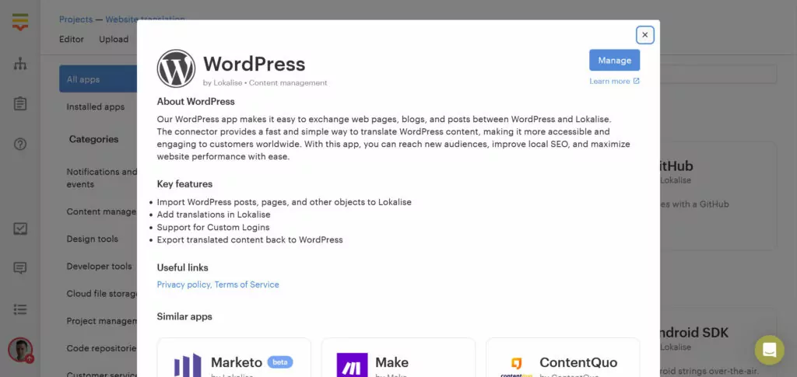Screen dimensions: 797x377
Task: Click 'by Lokalise • Content management' subtitle
Action: (x=265, y=82)
